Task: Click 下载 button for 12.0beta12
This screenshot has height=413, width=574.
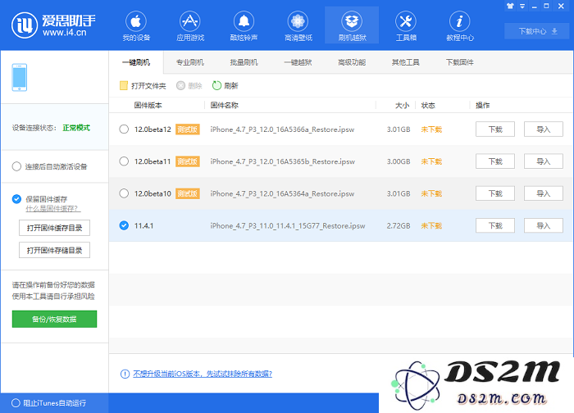Action: tap(495, 129)
